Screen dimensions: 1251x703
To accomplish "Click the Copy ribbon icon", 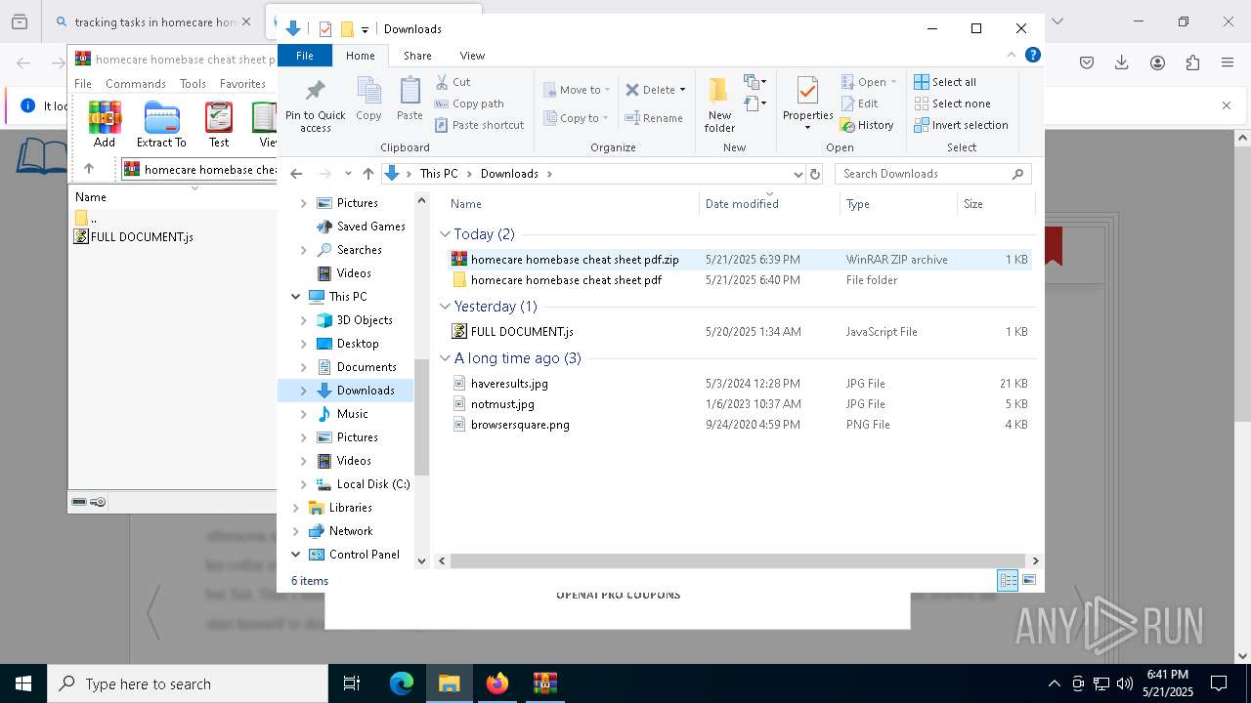I will point(368,99).
